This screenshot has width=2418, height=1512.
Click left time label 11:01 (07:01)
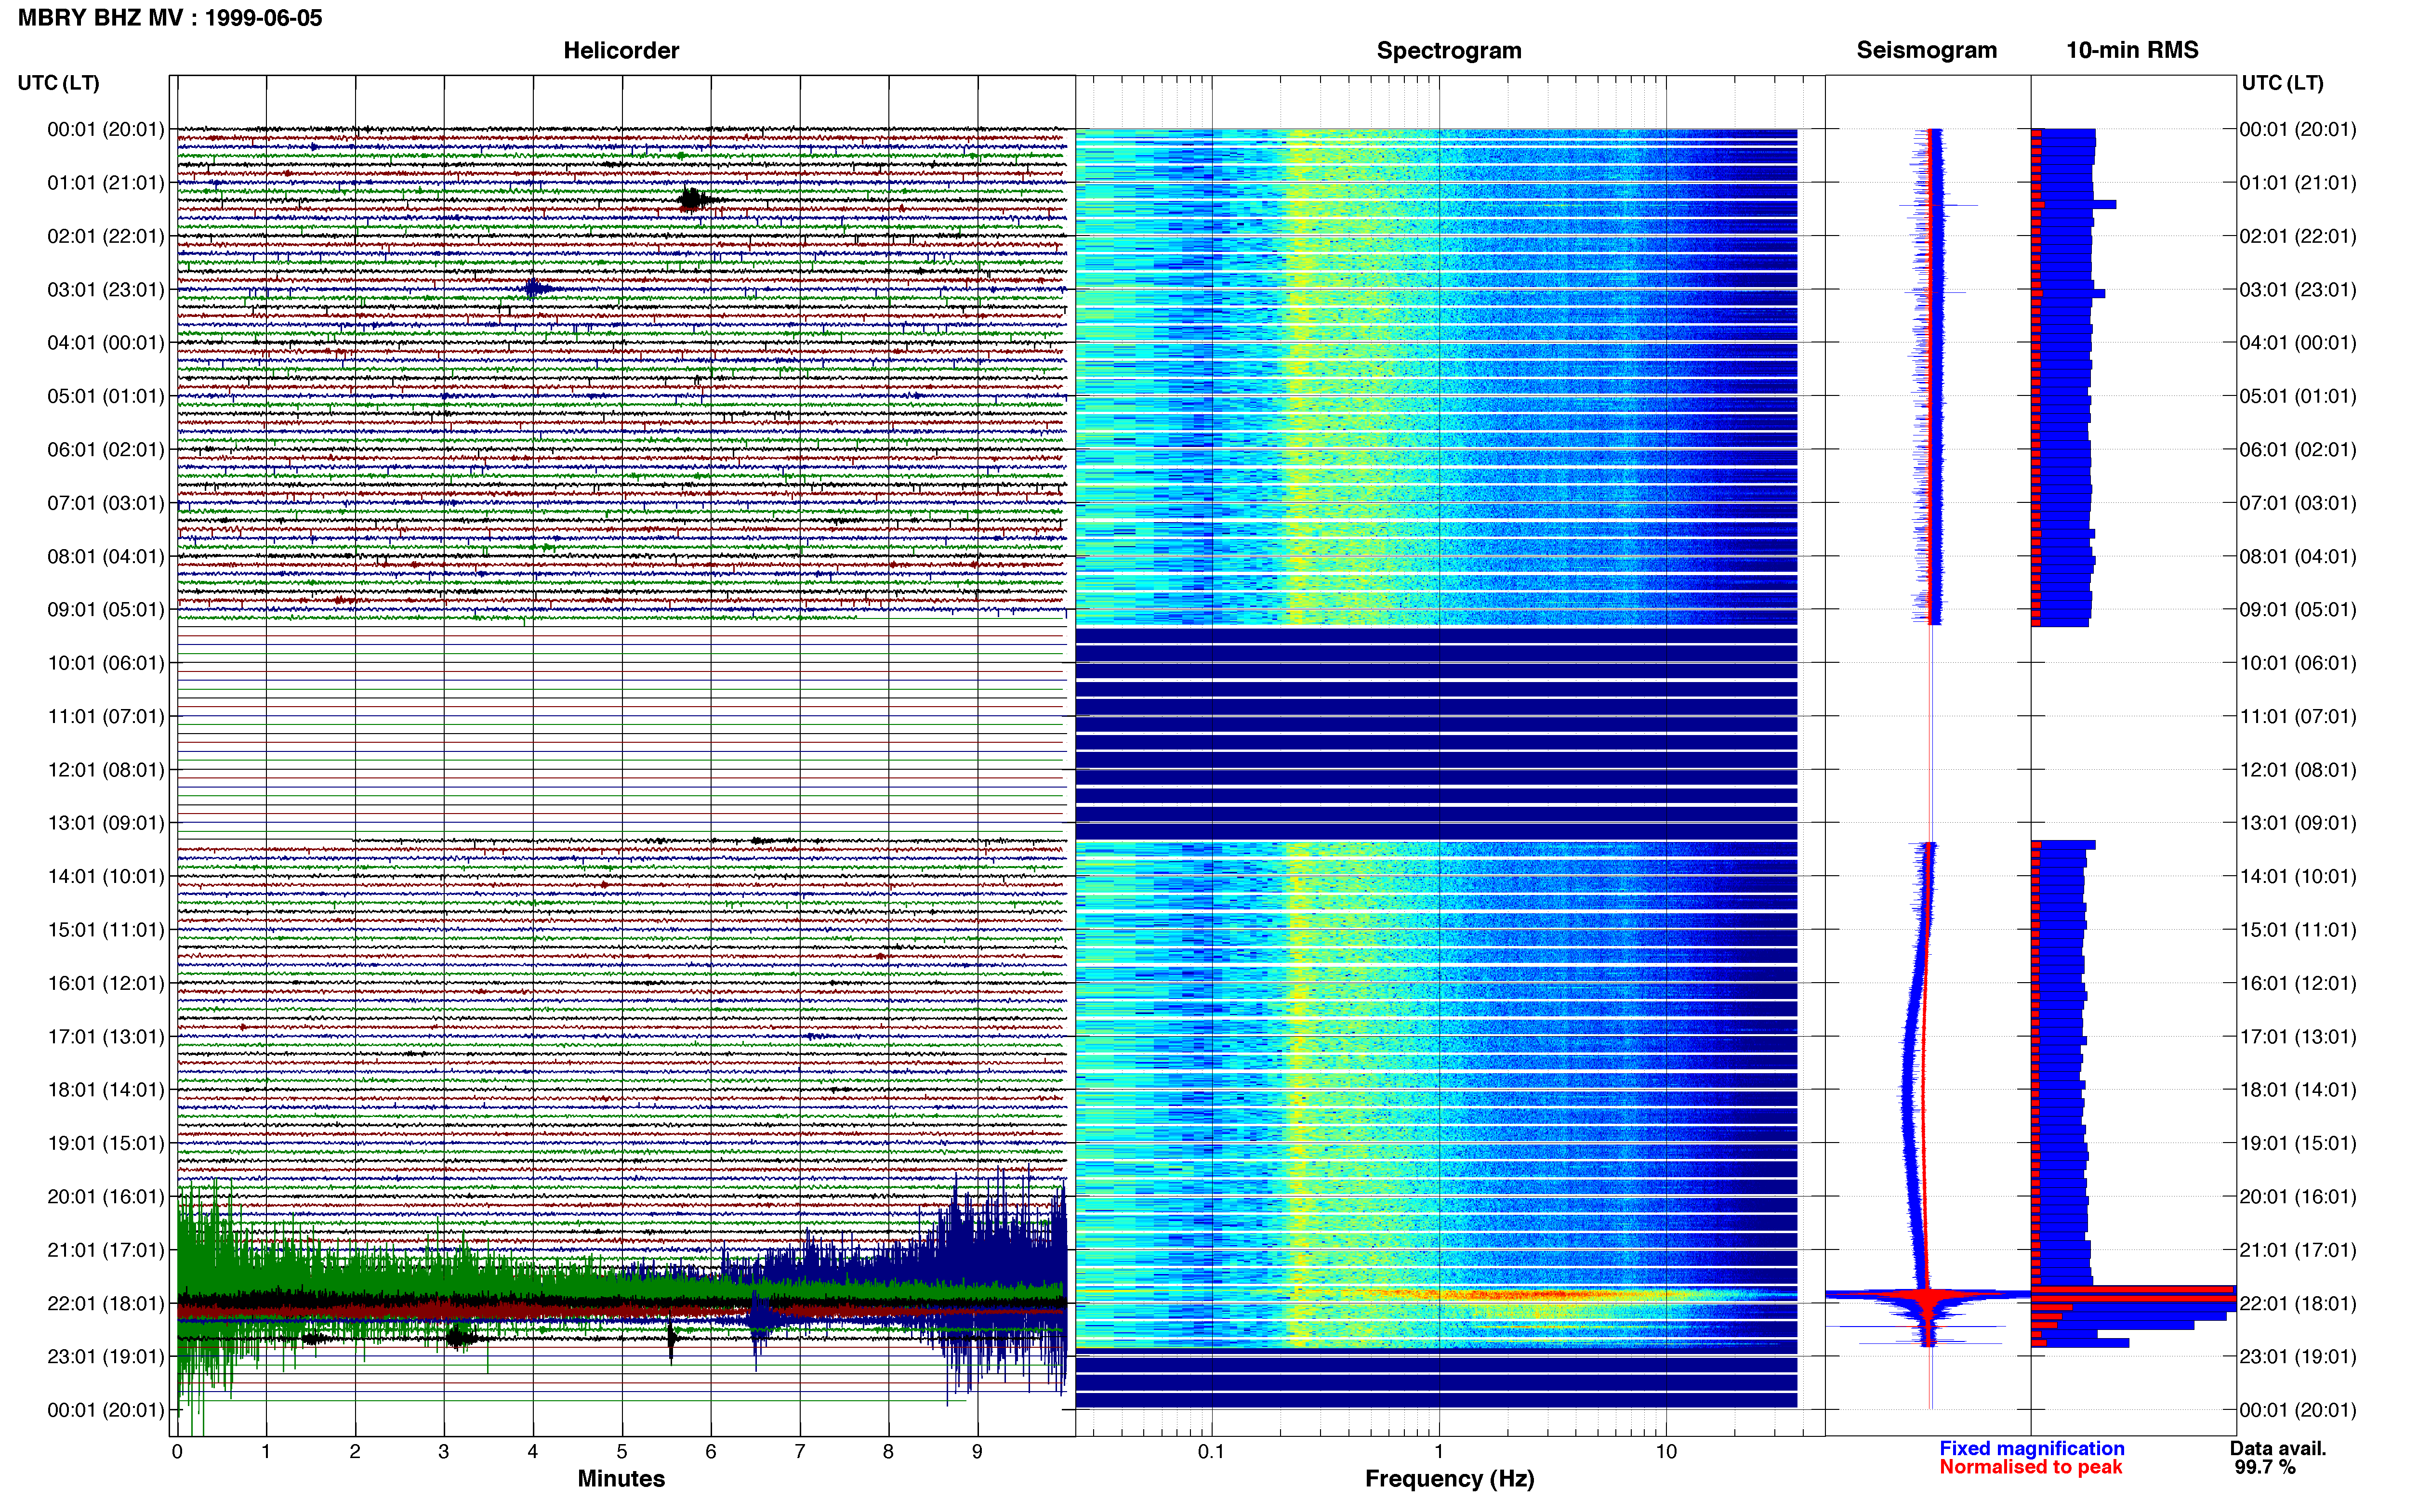(x=106, y=716)
